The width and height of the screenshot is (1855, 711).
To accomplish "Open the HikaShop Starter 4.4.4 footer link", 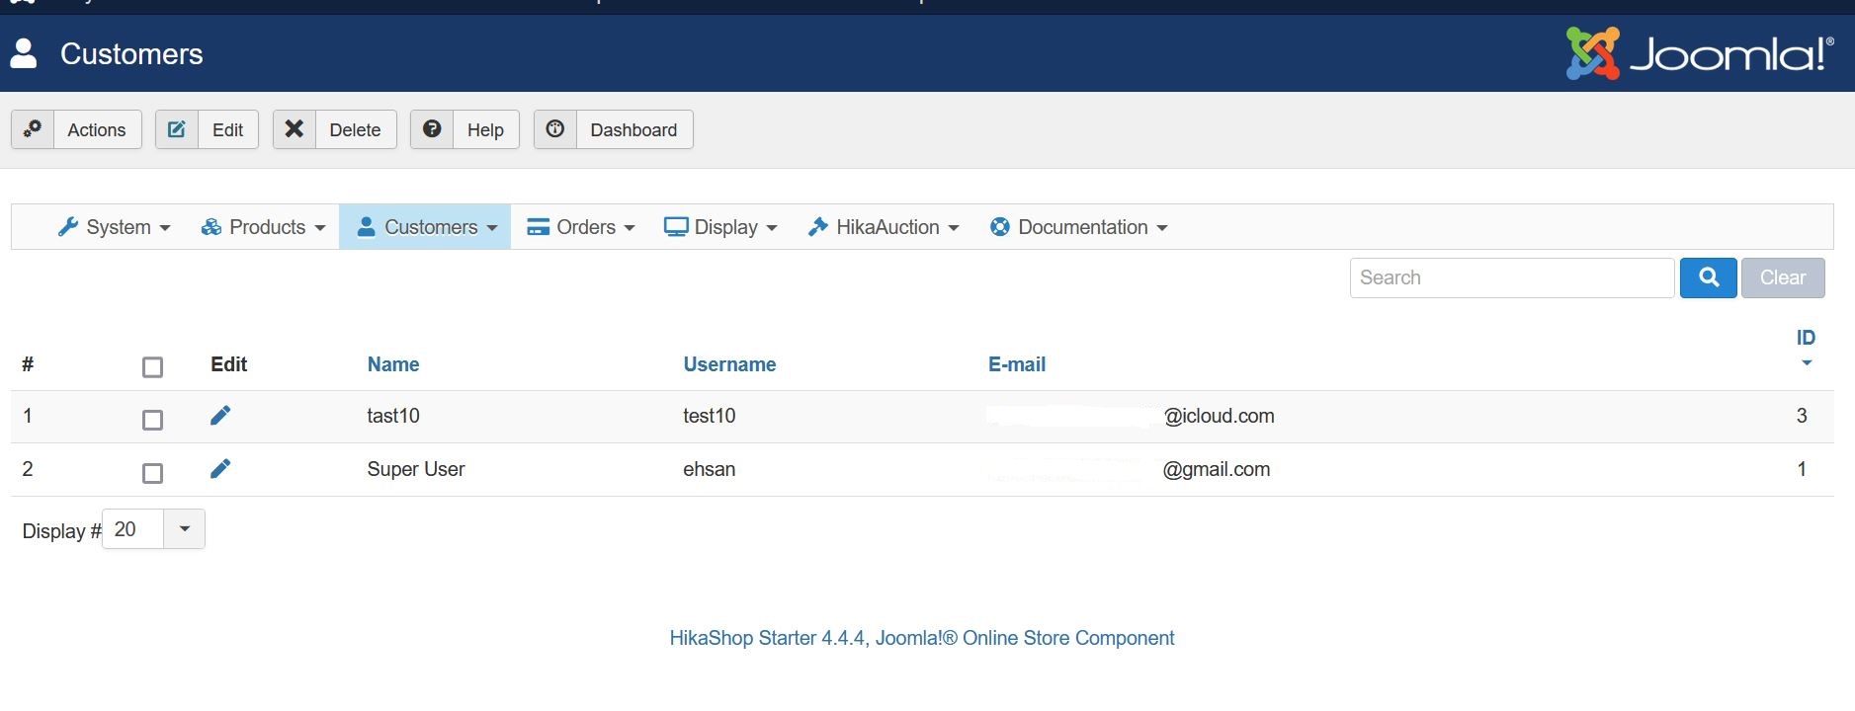I will pos(921,638).
